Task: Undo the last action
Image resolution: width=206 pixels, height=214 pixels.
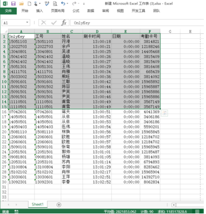Action: pyautogui.click(x=63, y=3)
